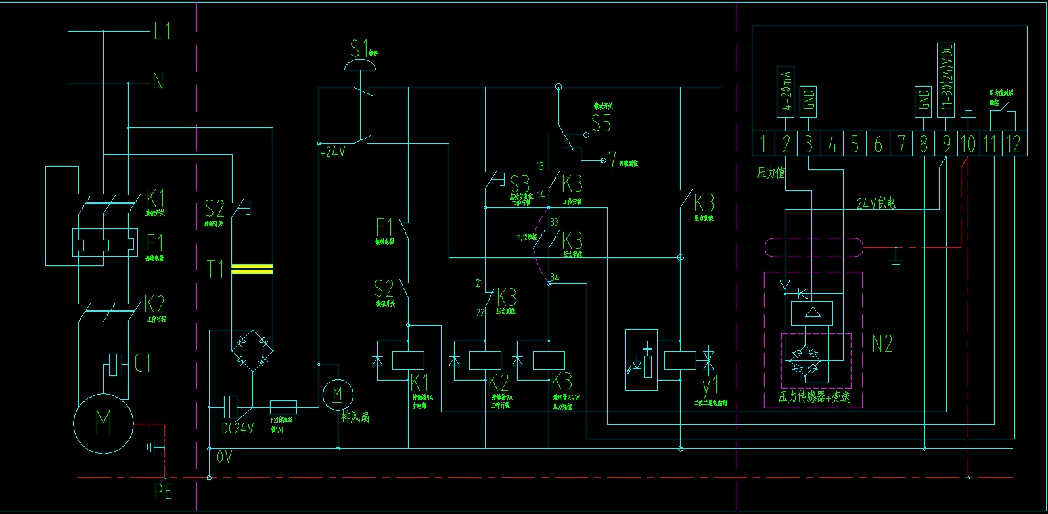Select the y1 solenoid valve label
Viewport: 1048px width, 514px height.
click(710, 385)
